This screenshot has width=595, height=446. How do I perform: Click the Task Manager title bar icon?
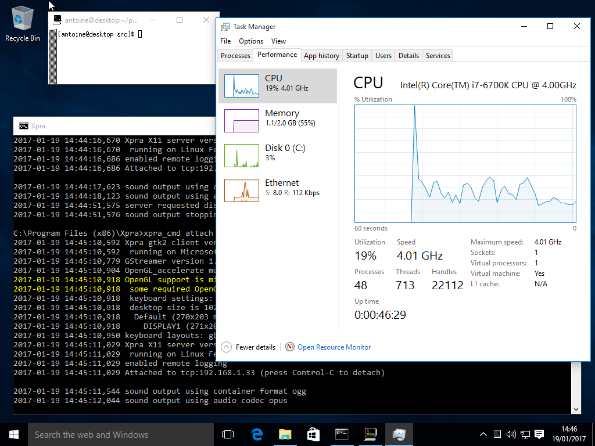(x=225, y=27)
